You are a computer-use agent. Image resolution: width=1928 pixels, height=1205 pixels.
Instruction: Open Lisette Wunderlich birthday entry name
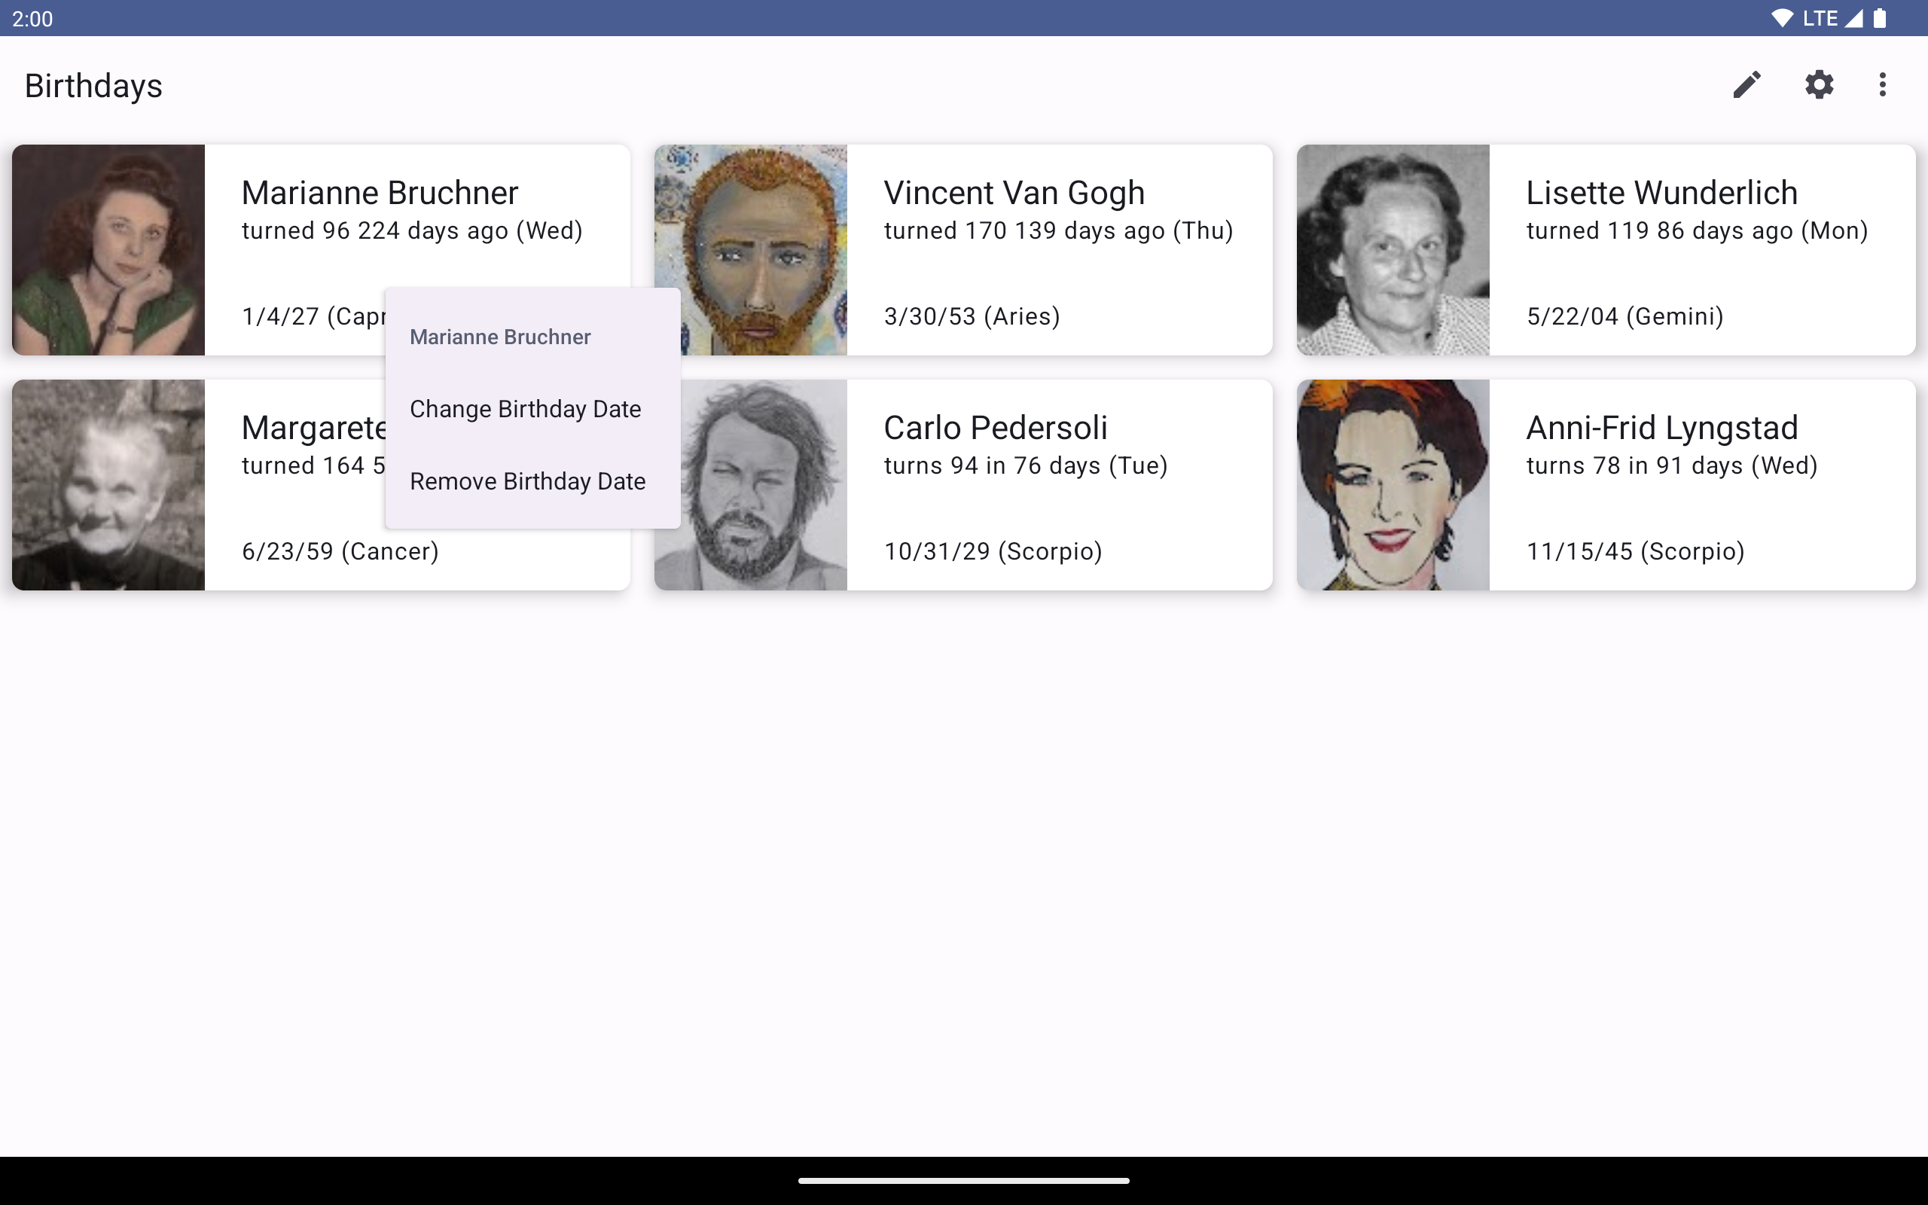[x=1661, y=193]
